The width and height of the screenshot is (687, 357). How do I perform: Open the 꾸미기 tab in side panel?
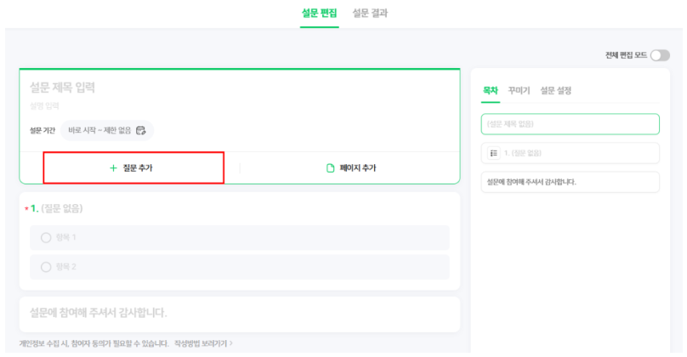519,89
